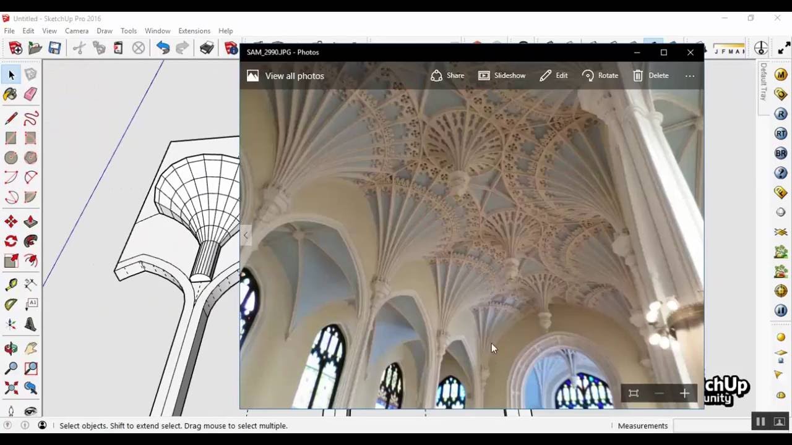The image size is (792, 445).
Task: Choose the Rotate tool
Action: (x=11, y=242)
